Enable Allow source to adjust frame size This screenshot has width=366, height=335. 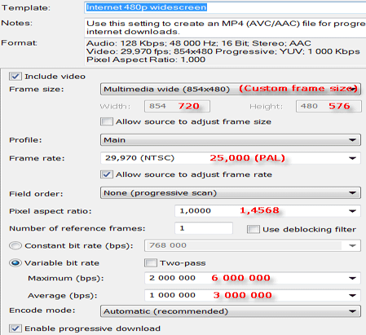[x=107, y=121]
